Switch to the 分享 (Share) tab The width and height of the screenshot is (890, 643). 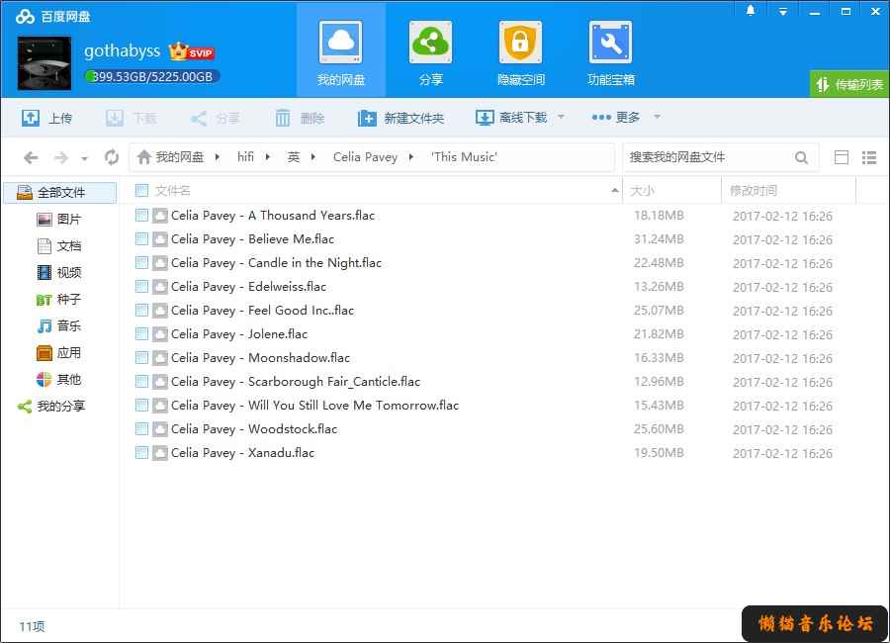430,52
